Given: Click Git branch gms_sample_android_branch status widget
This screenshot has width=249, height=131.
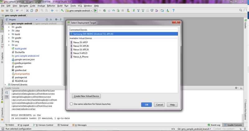Looking at the screenshot, I should 194,129.
